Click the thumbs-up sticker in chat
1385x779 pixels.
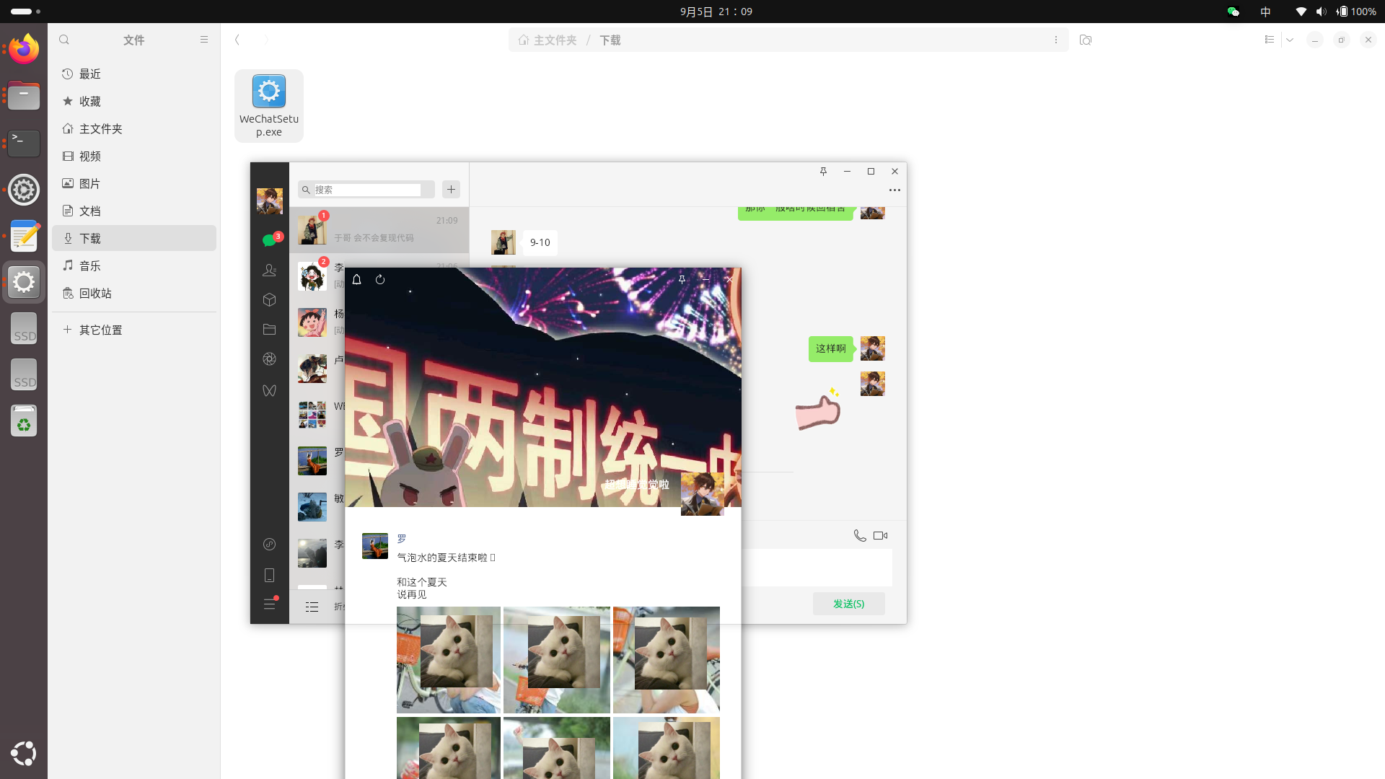(818, 409)
